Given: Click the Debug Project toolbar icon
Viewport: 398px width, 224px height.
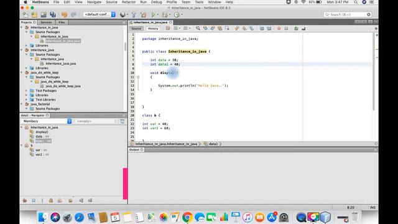Looking at the screenshot, I should [x=165, y=15].
